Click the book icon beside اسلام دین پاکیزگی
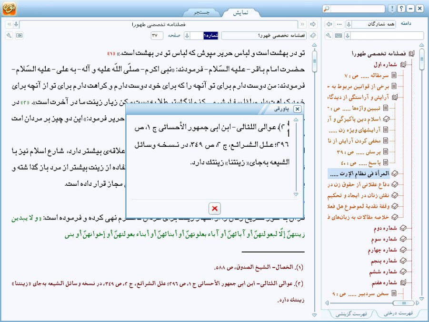This screenshot has height=322, width=429. point(386,119)
